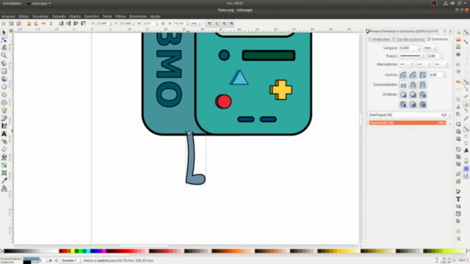Select round join in Cantos
The image size is (470, 264).
pos(403,75)
